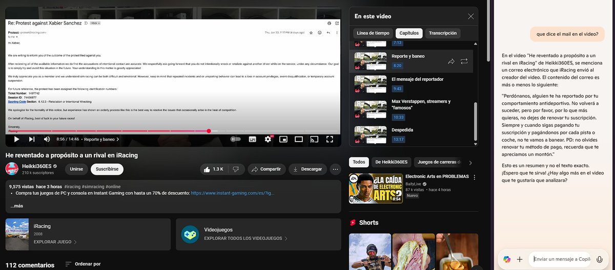
Task: Click the 13:17 timestamp badge
Action: coord(398,139)
